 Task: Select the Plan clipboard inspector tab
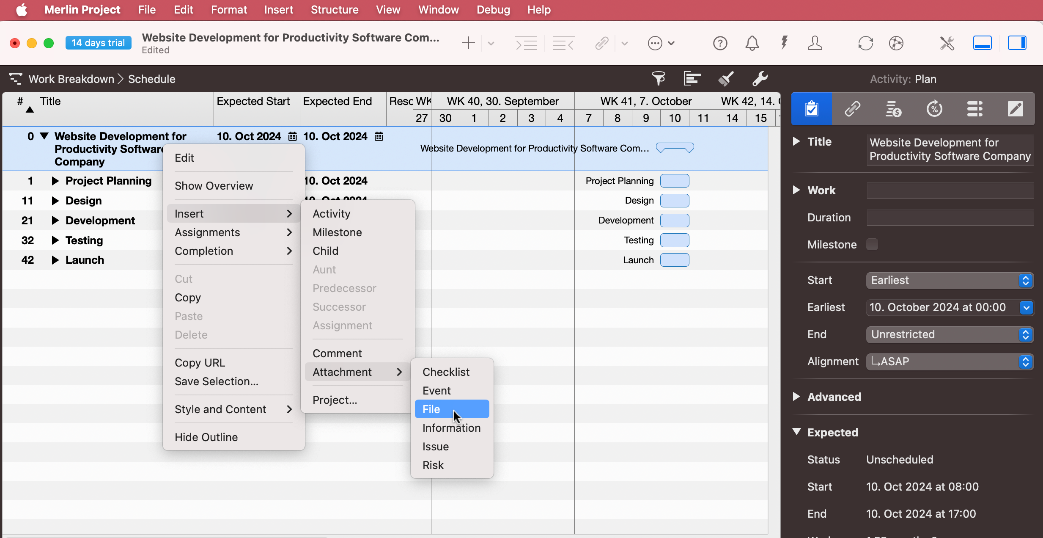tap(812, 109)
